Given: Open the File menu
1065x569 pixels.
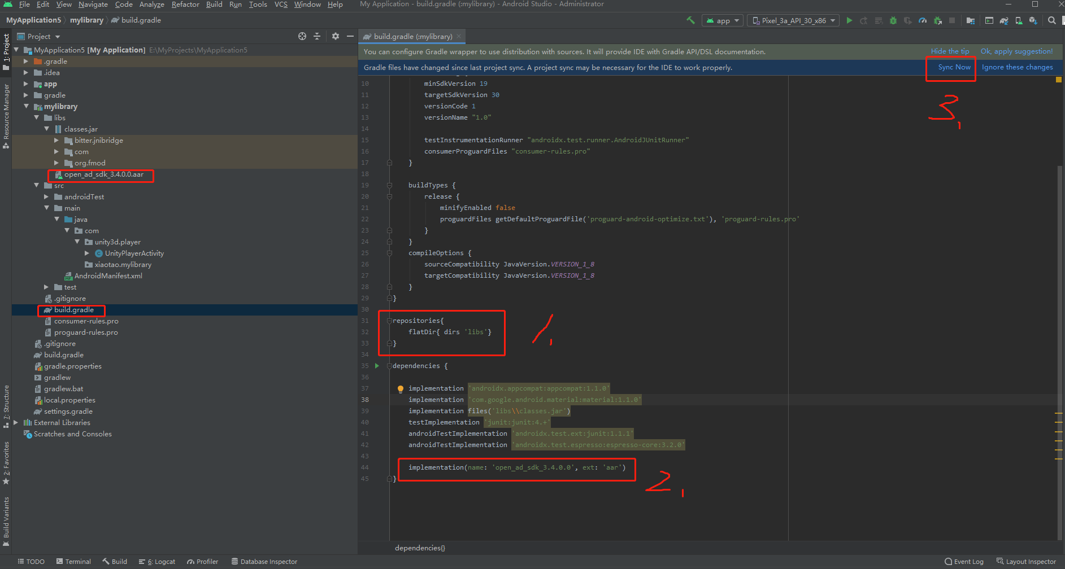Looking at the screenshot, I should [x=24, y=5].
